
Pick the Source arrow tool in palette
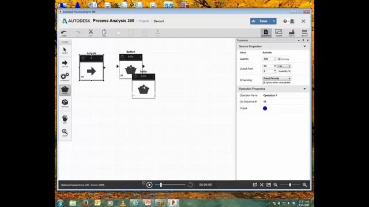[x=65, y=64]
